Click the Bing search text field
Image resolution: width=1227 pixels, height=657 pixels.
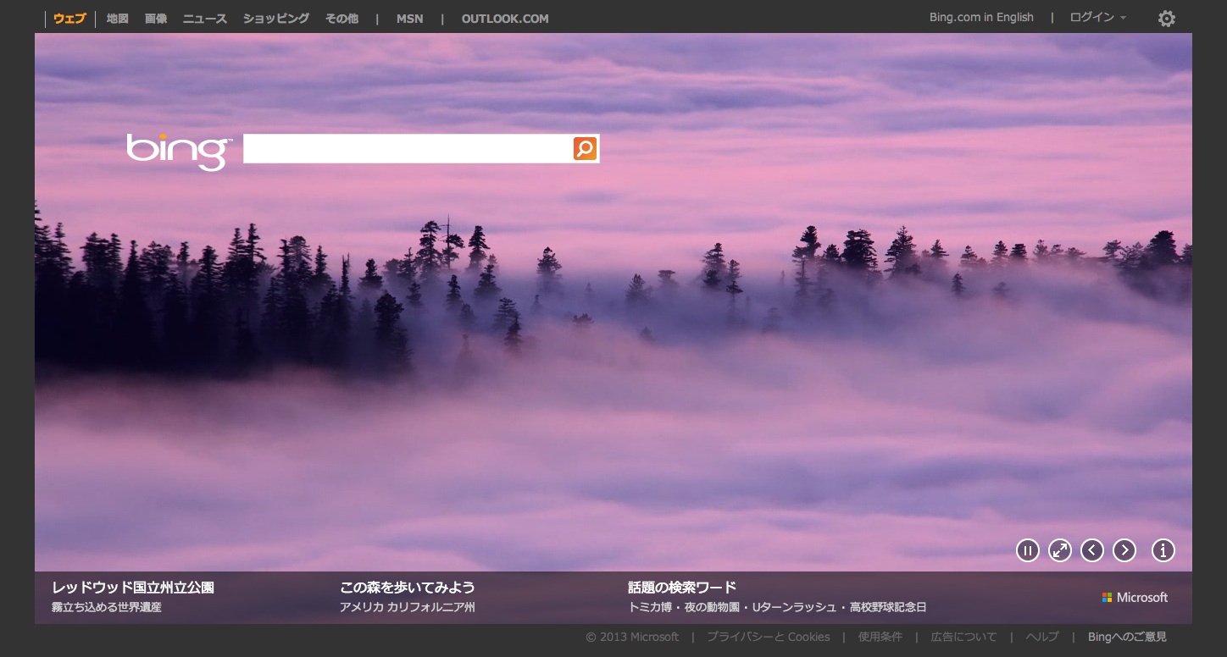point(407,149)
